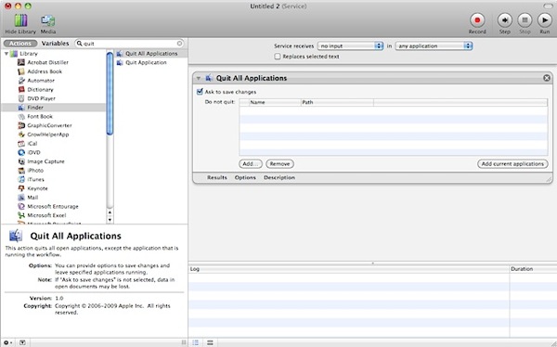Run the workflow with Run button
Viewport: 557px width, 347px height.
click(544, 20)
